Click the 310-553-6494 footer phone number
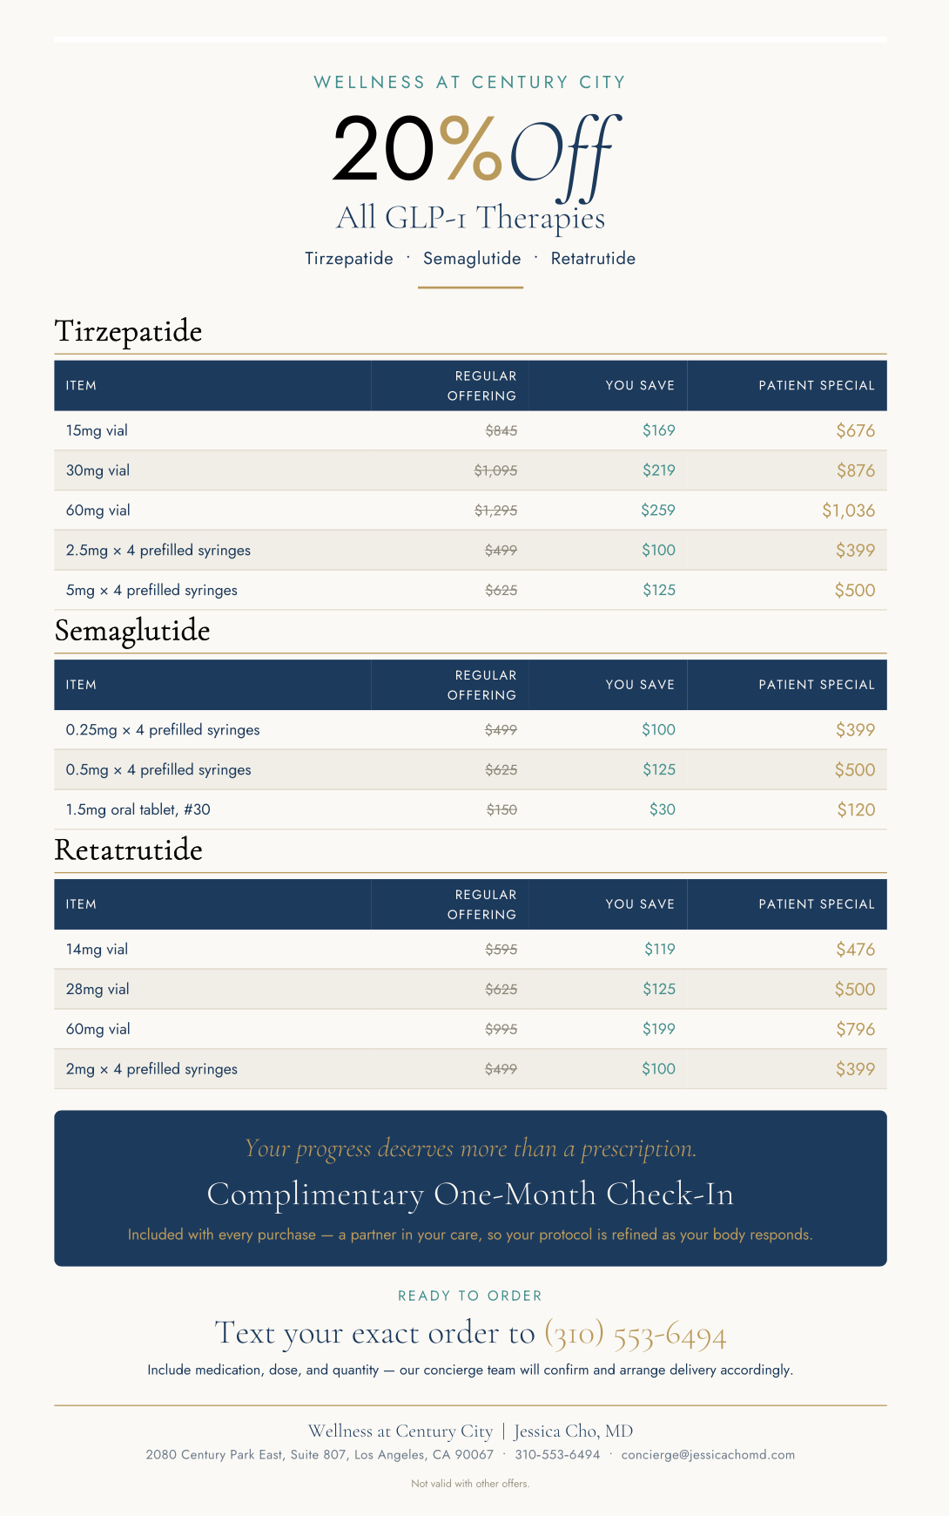Viewport: 949px width, 1516px height. [557, 1454]
